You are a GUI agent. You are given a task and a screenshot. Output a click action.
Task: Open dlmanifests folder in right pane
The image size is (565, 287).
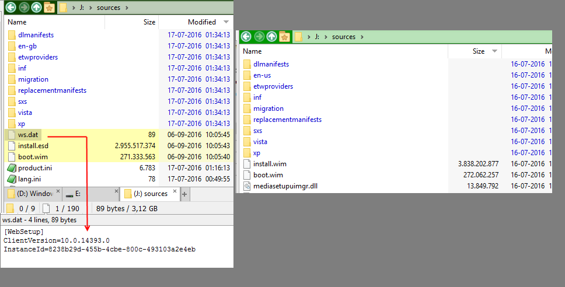point(271,64)
